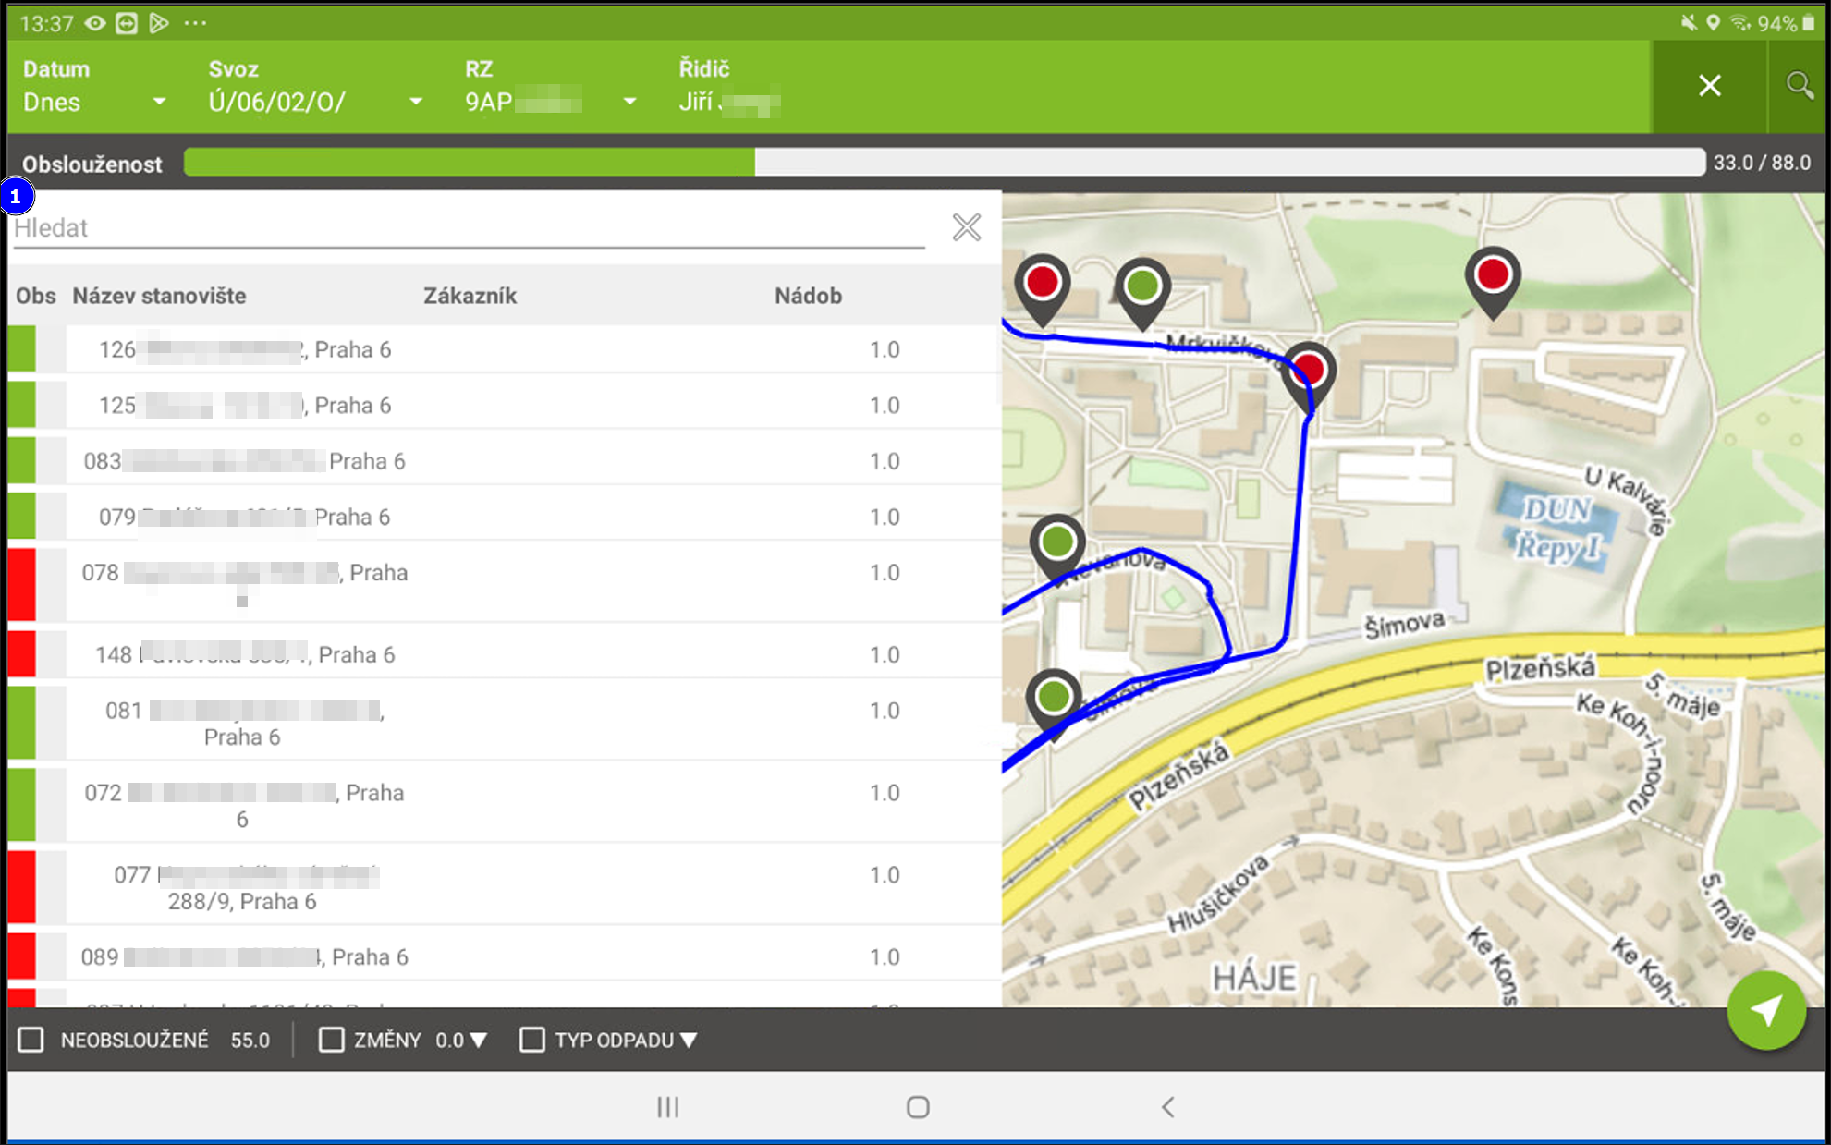Focus the Hledat search input field
This screenshot has width=1831, height=1145.
click(467, 228)
